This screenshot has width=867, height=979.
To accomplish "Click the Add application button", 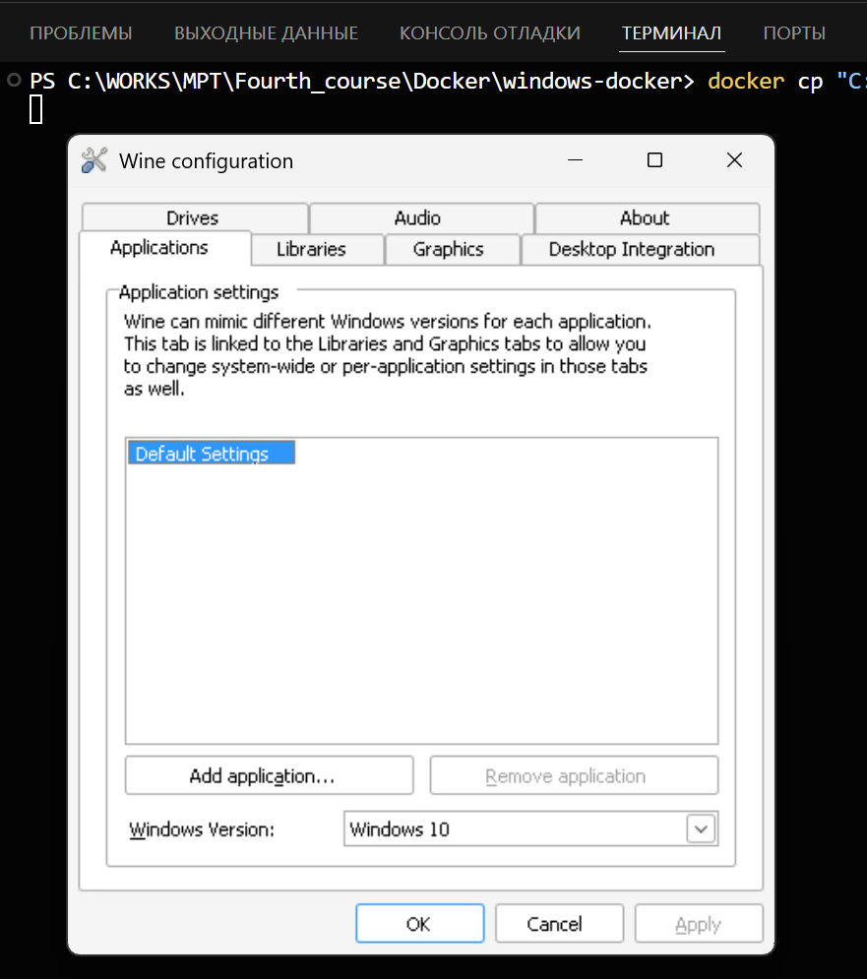I will coord(270,775).
